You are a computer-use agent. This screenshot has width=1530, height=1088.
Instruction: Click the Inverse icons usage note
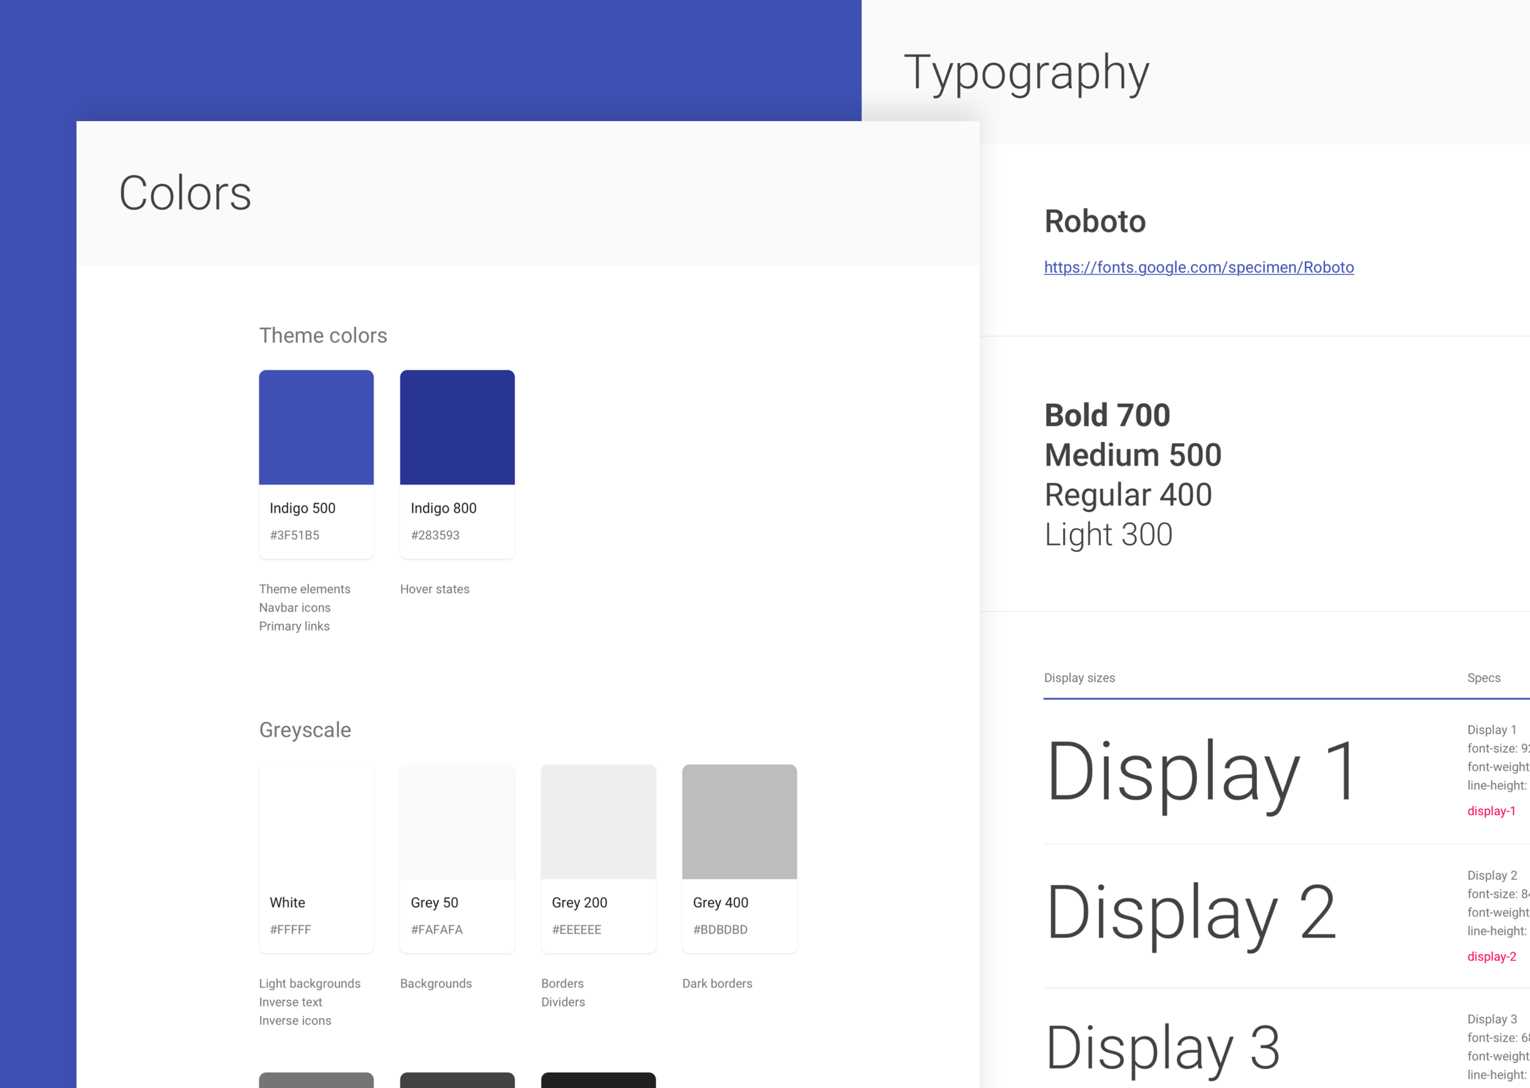pos(295,1021)
